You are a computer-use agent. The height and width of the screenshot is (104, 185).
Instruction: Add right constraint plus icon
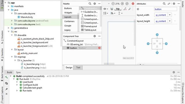[166, 44]
